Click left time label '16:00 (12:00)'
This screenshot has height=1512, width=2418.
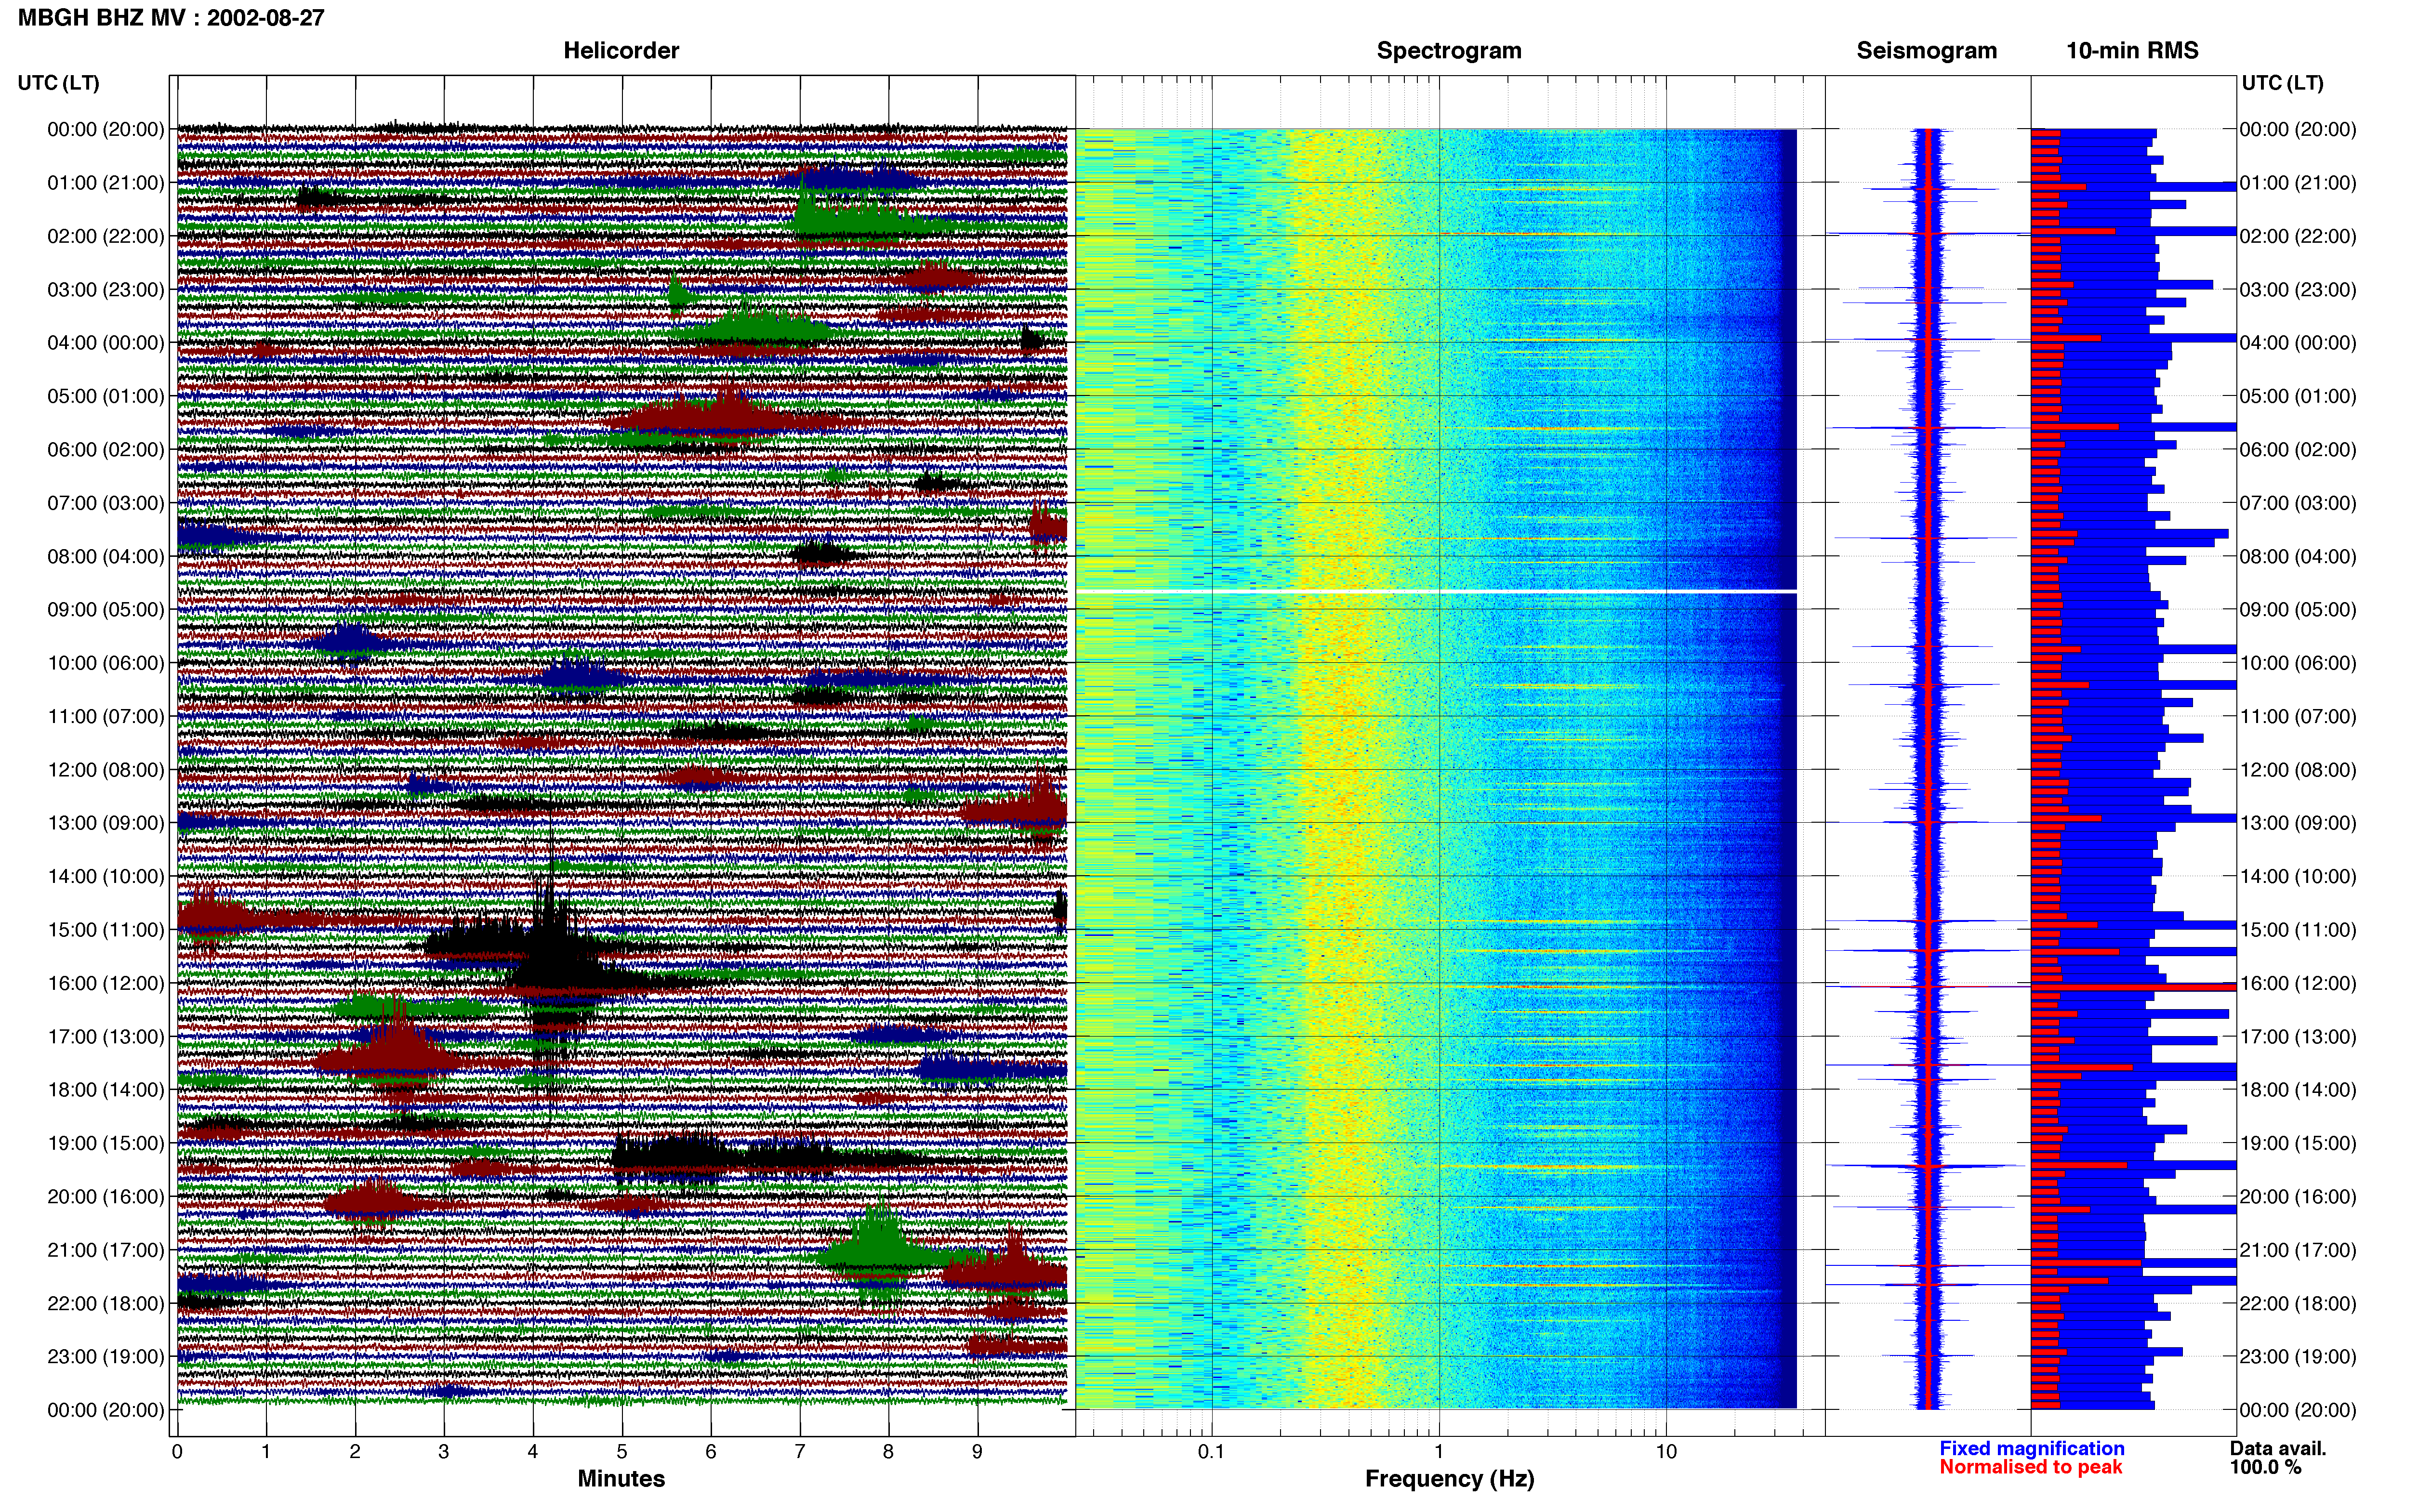point(106,983)
